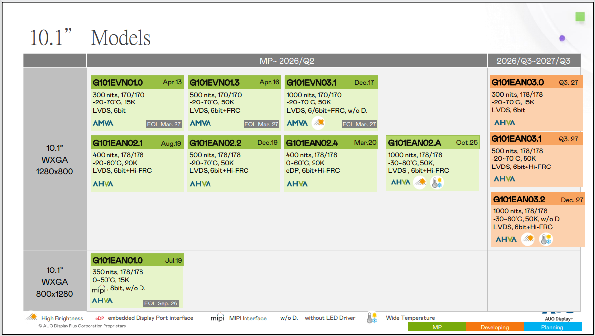Select the wide temperature icon in G101EAN03.2
Image resolution: width=595 pixels, height=336 pixels.
coord(546,239)
